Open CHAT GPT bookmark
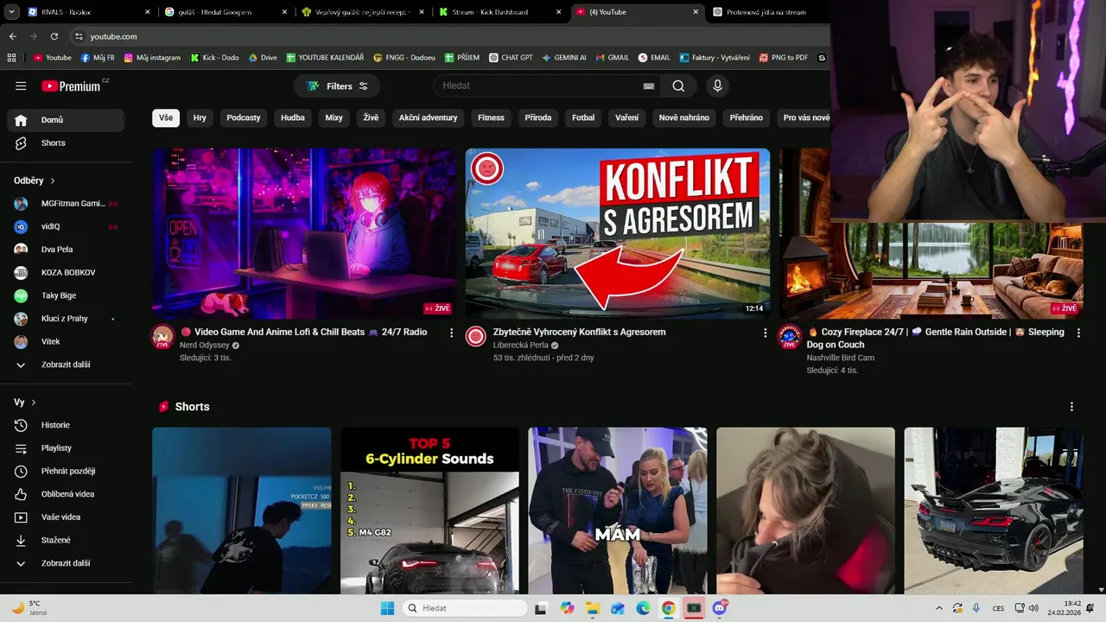 (511, 58)
